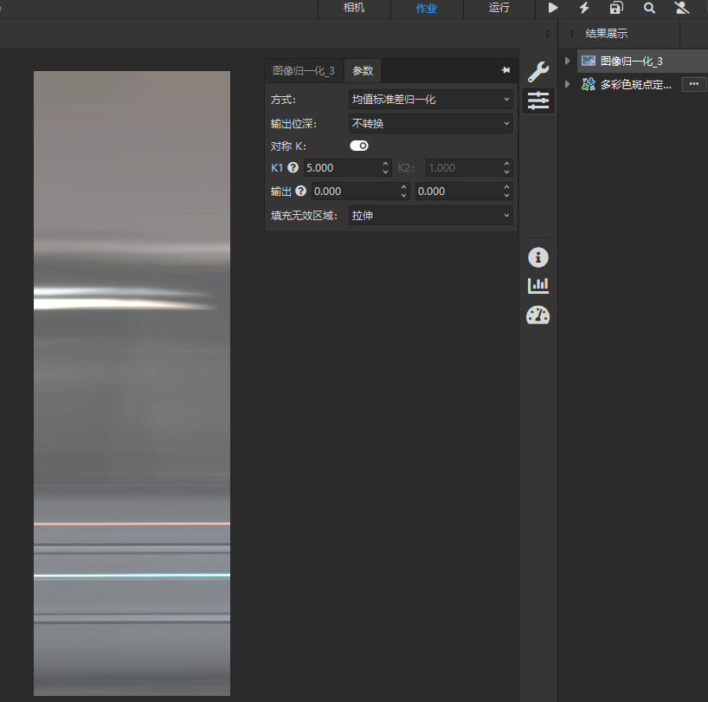Image resolution: width=708 pixels, height=702 pixels.
Task: Click the crossed-out user icon
Action: point(682,8)
